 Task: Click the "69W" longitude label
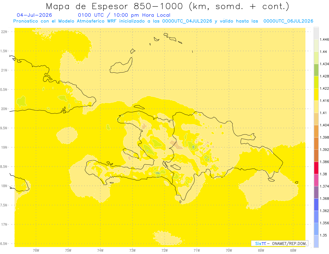click(261, 250)
